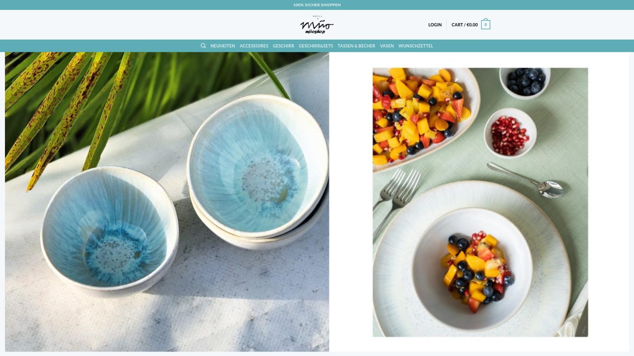
Task: Click the pomegranate seeds bowl in the photo
Action: coord(510,133)
